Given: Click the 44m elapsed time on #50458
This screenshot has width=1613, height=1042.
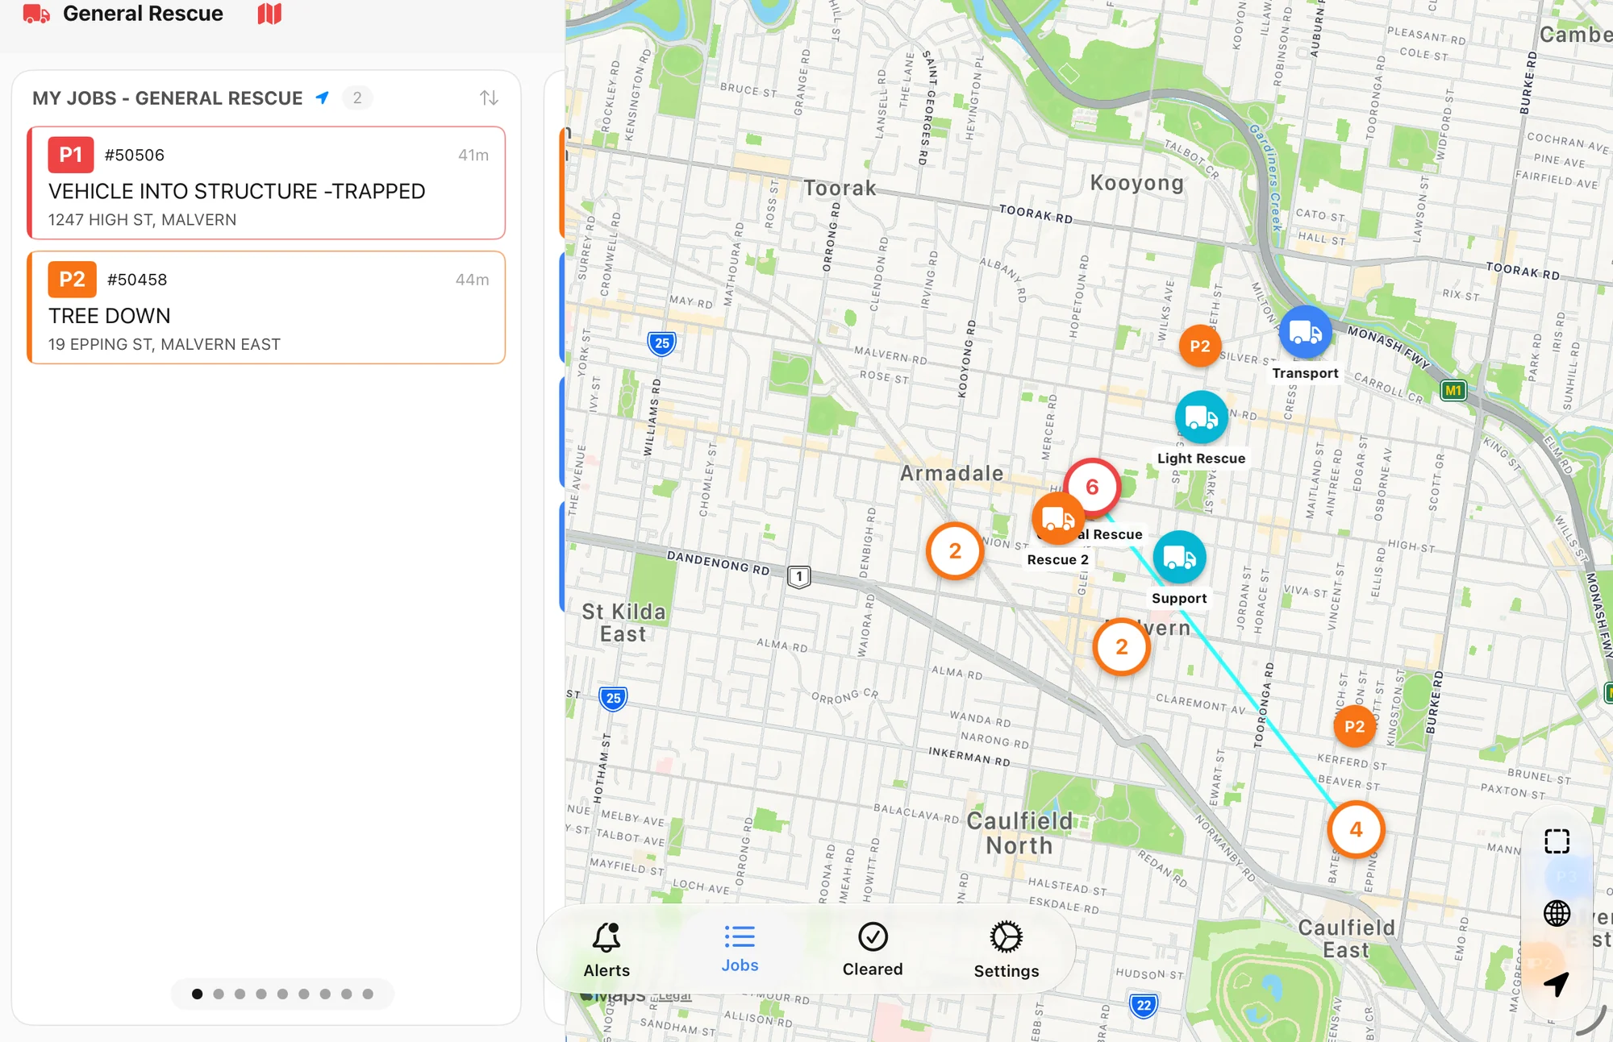Looking at the screenshot, I should pos(472,280).
